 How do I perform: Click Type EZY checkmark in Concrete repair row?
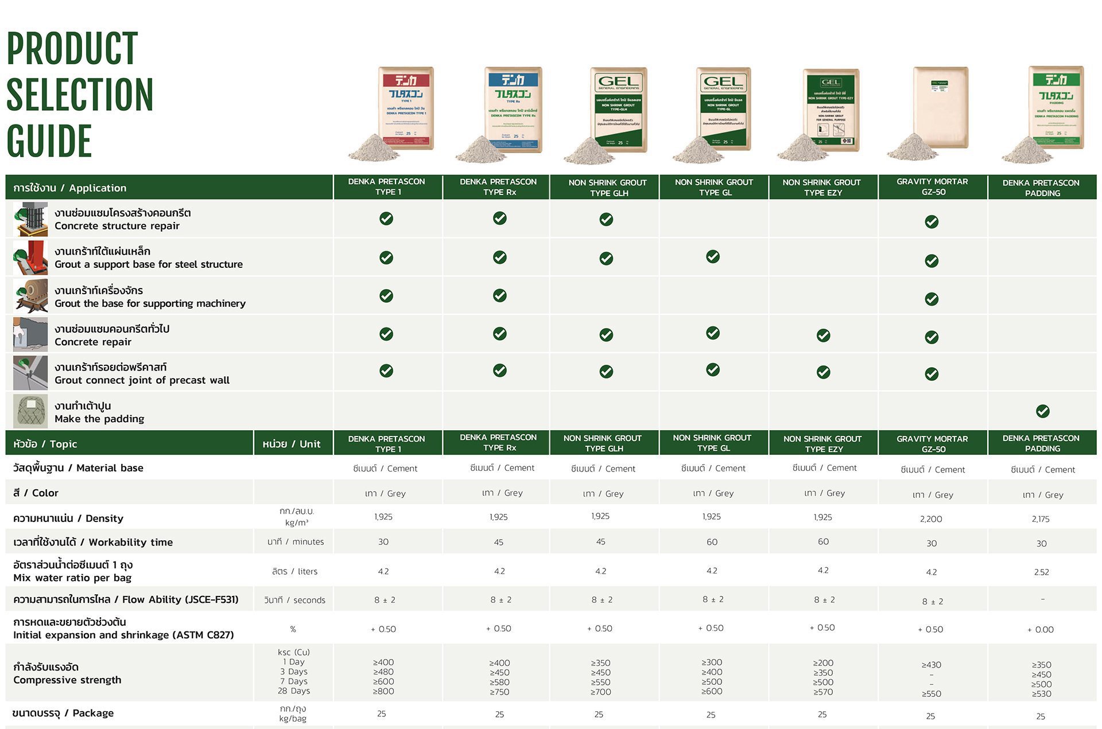tap(824, 336)
